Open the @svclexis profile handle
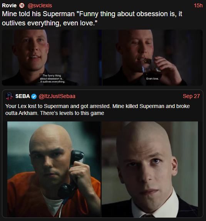 [x=40, y=5]
